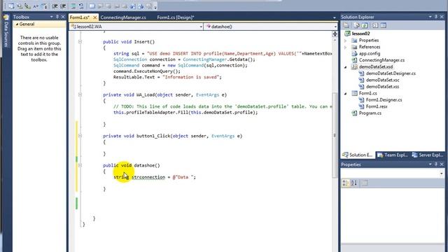Screen dimensions: 448x252
Task: Refresh the Solution Explorer tree
Action: pos(365,25)
